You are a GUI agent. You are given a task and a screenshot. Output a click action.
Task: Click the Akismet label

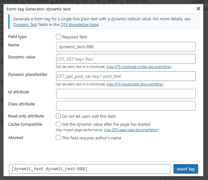click(x=16, y=138)
